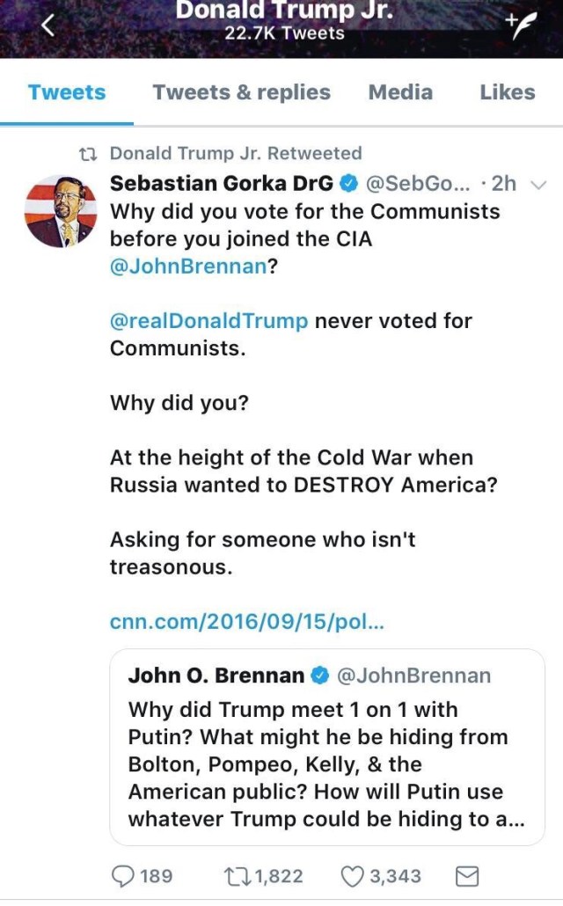The width and height of the screenshot is (563, 906).
Task: Tap John O. Brennan's verified badge
Action: pos(321,676)
